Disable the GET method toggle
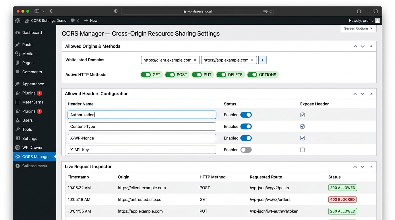The height and width of the screenshot is (220, 395). pyautogui.click(x=146, y=75)
